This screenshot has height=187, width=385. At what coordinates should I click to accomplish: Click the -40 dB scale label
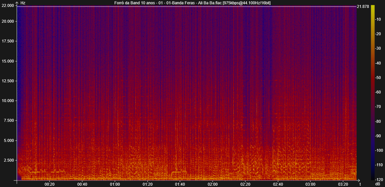[378, 63]
